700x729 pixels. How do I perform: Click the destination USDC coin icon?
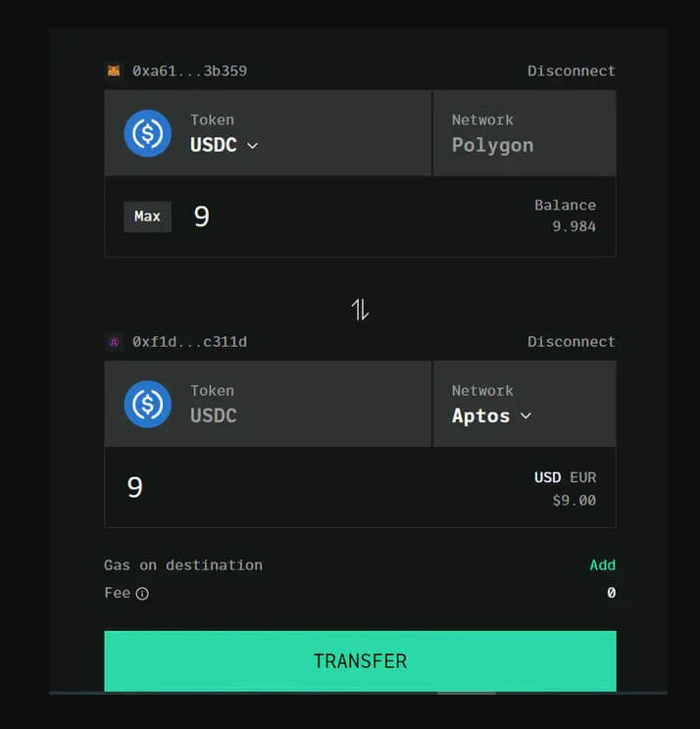tap(147, 404)
